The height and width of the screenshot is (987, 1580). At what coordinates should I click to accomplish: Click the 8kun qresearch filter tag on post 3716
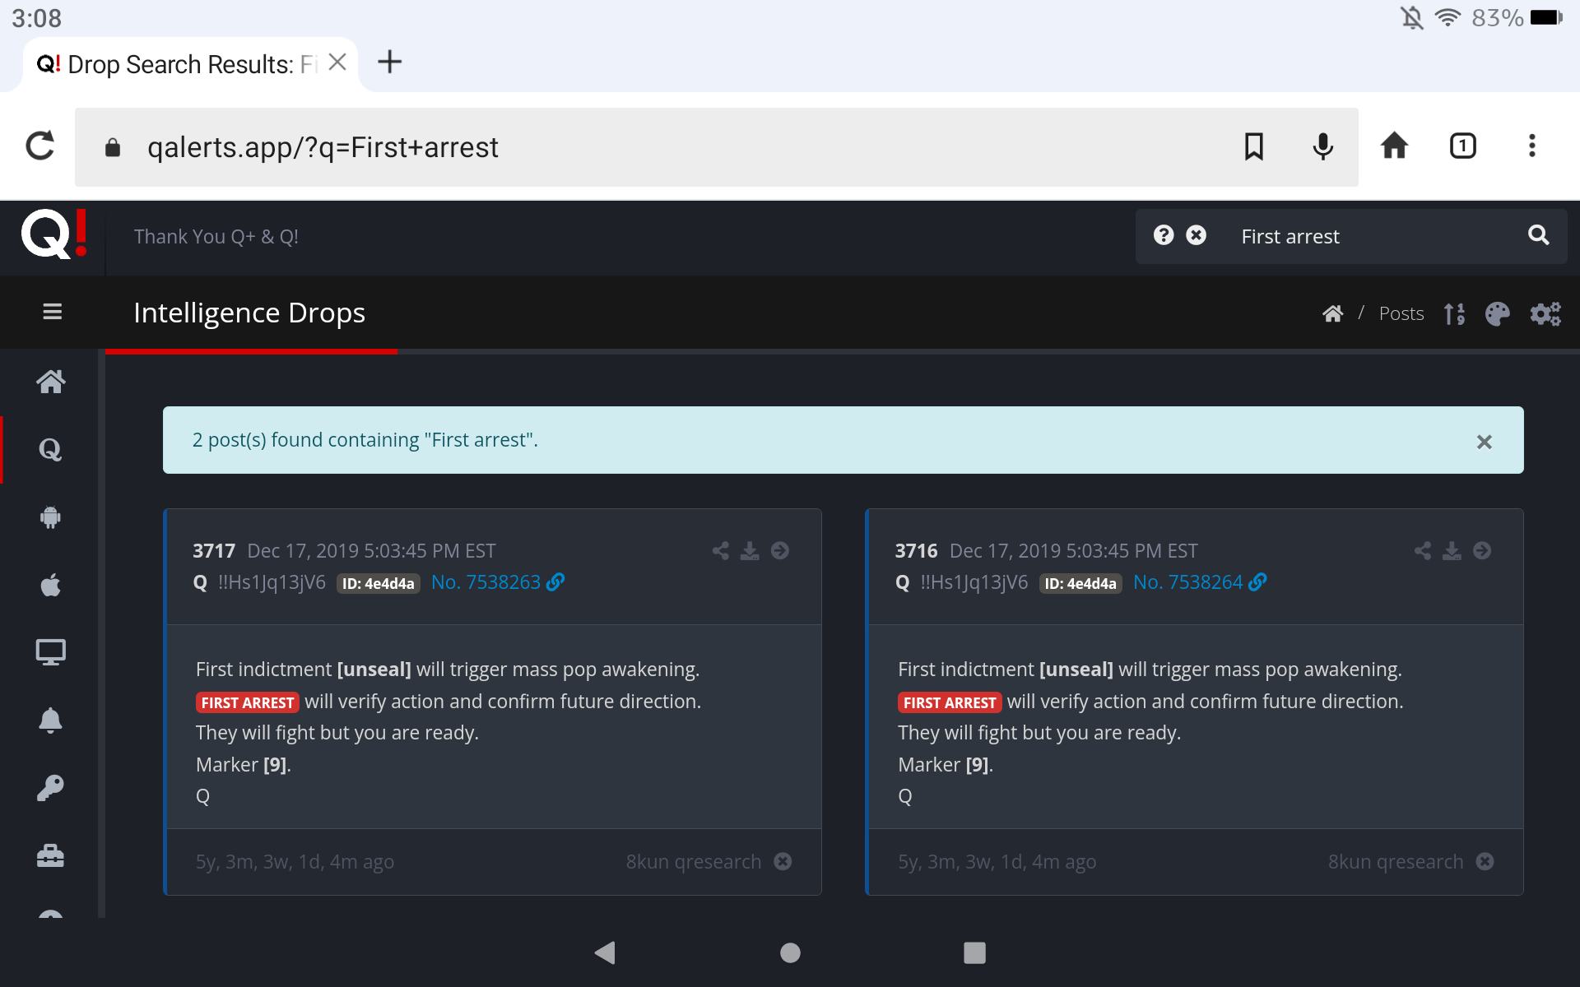[1395, 861]
